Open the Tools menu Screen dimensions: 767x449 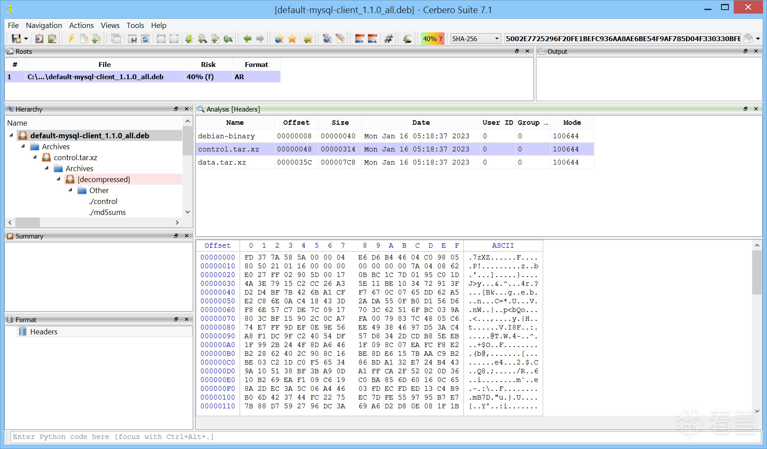pyautogui.click(x=135, y=25)
